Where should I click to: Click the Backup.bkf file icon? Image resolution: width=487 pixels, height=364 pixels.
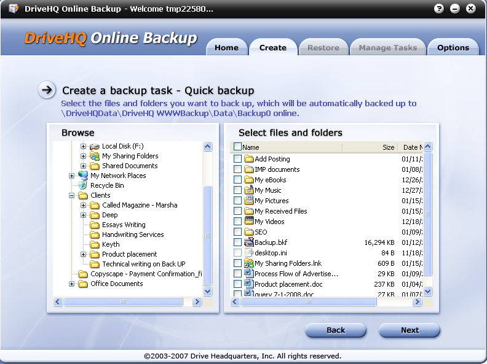click(x=249, y=242)
